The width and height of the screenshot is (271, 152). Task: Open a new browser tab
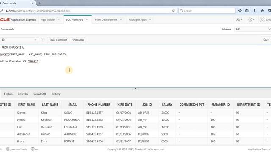(40, 3)
